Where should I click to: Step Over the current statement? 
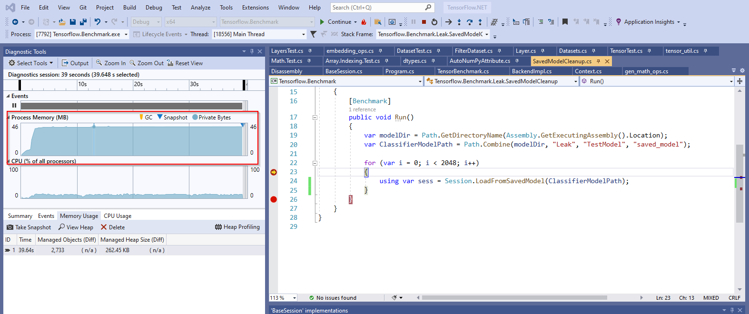(470, 22)
